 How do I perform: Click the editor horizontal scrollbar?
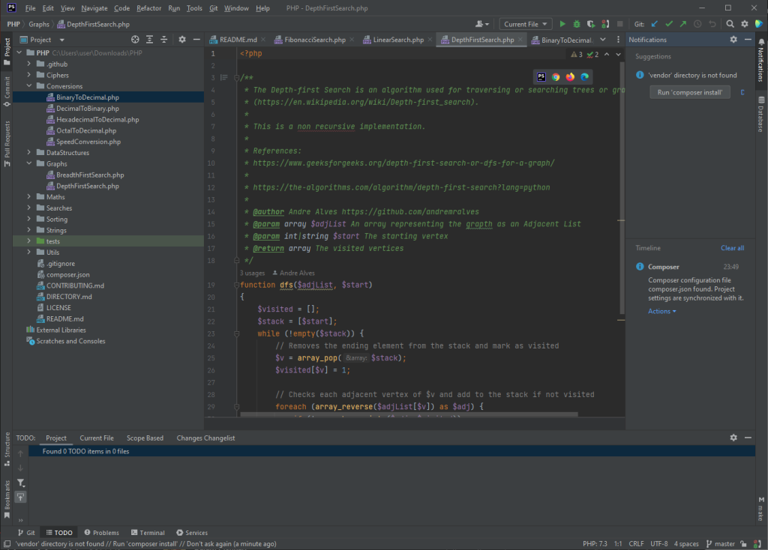click(409, 414)
